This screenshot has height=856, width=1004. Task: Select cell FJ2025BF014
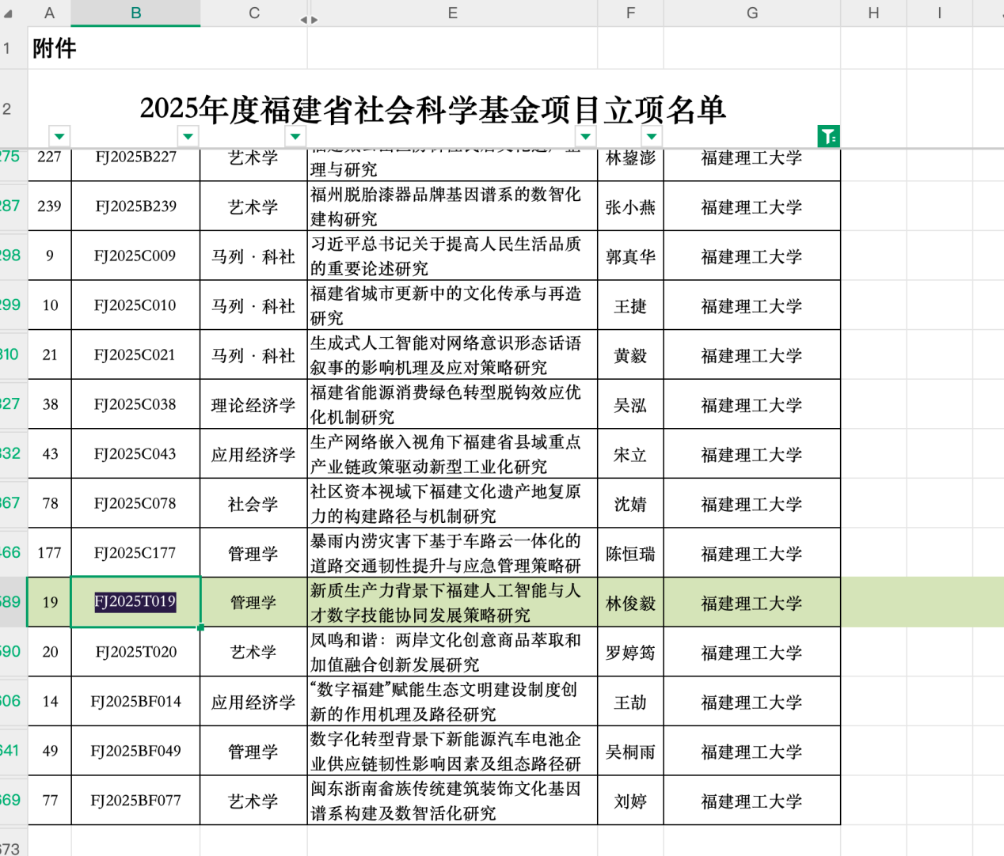click(x=135, y=701)
